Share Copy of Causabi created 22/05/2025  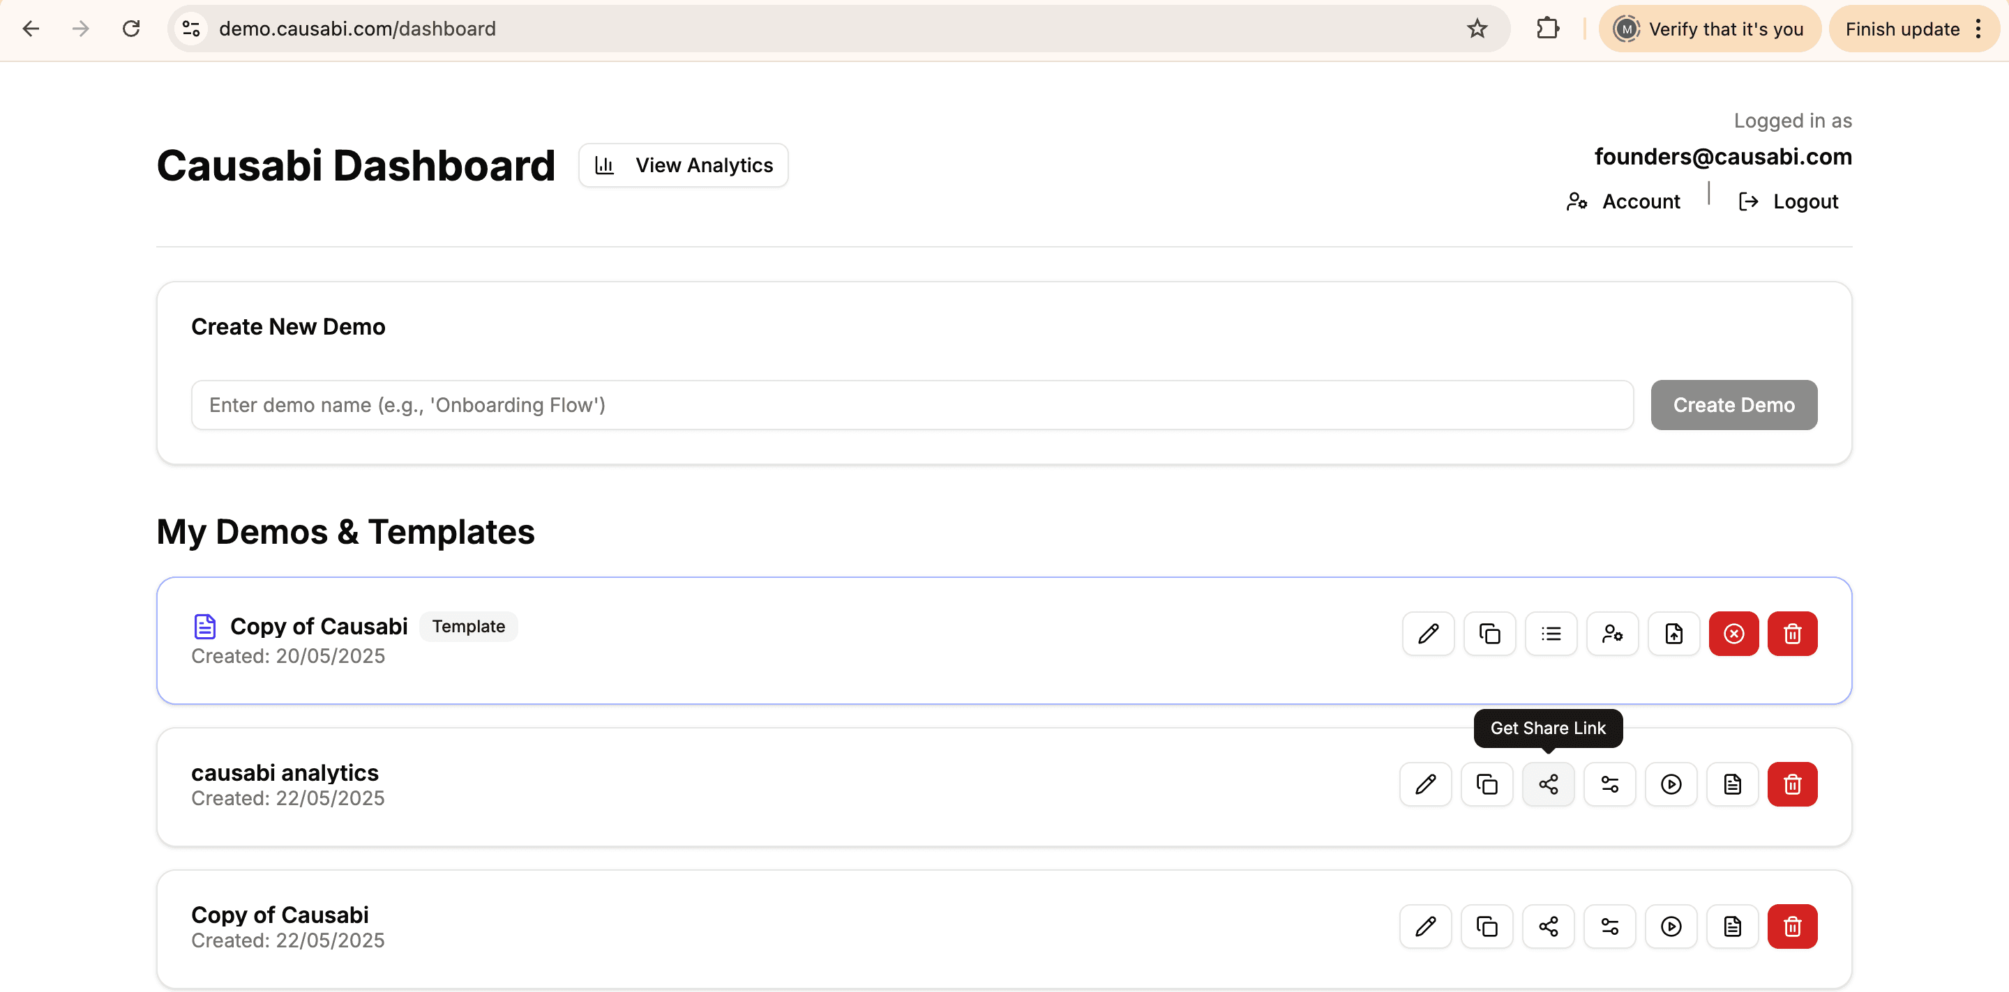[1549, 926]
